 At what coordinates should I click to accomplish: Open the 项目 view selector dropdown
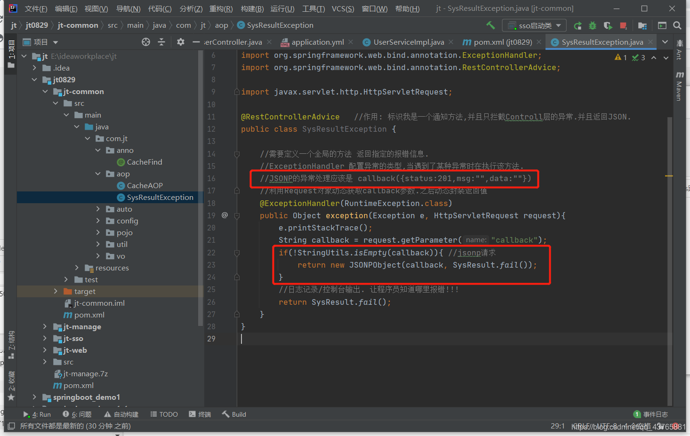[40, 42]
